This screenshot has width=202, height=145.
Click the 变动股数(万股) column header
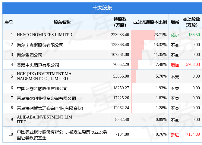click(x=191, y=22)
